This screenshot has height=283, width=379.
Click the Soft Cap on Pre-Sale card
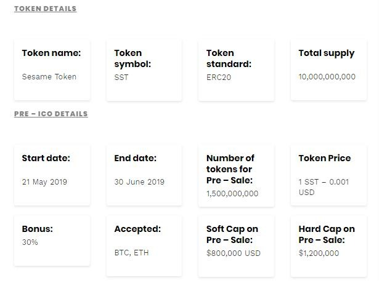(x=236, y=246)
